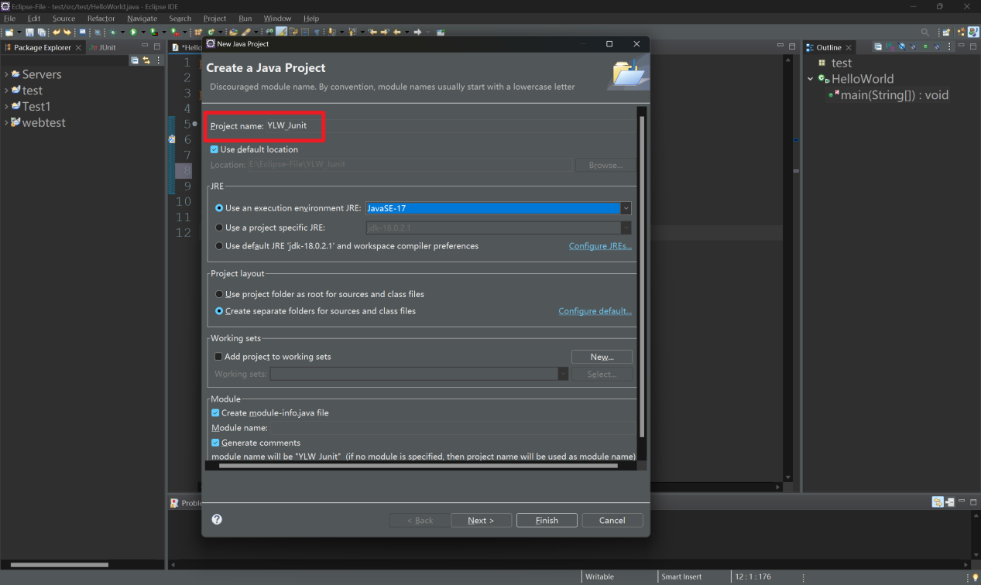
Task: Collapse the HelloWorld class in Outline
Action: click(x=810, y=79)
